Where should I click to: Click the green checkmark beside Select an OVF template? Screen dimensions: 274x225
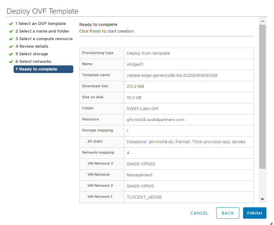point(11,24)
